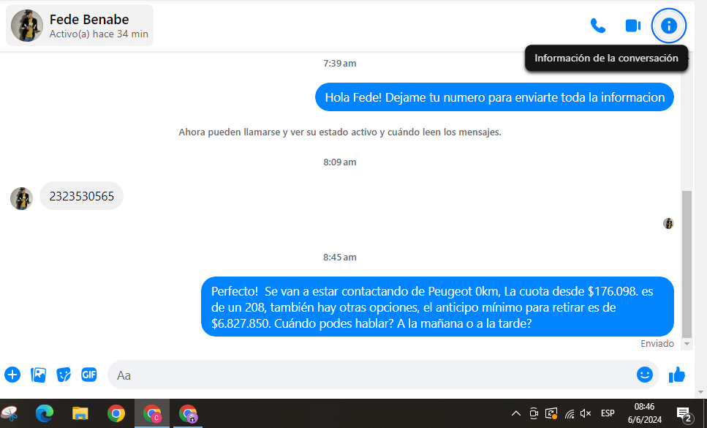Open Windows notification center
The image size is (707, 428).
click(x=684, y=413)
